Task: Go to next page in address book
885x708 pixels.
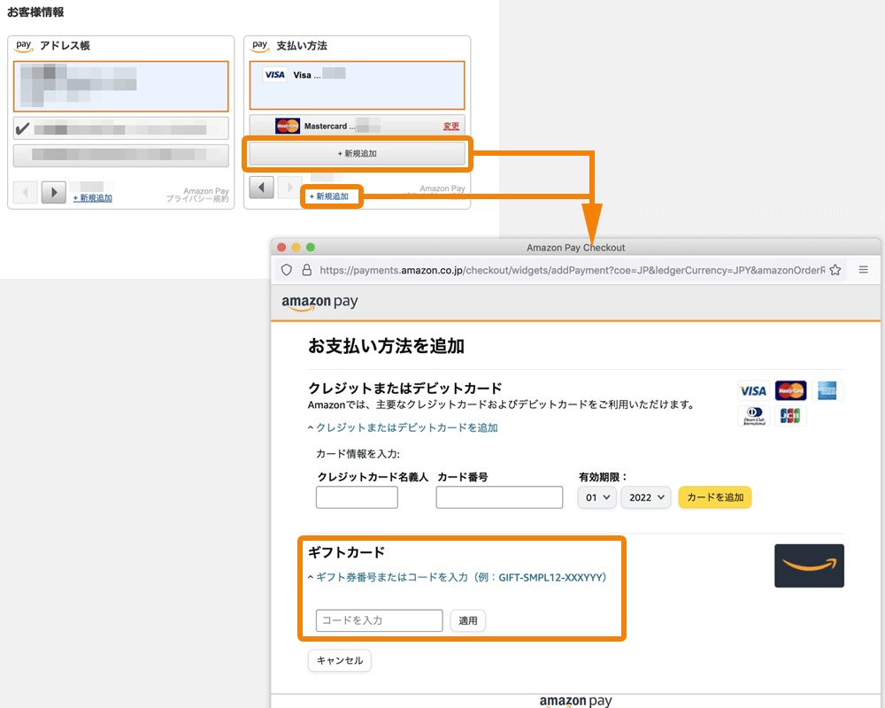Action: coord(54,193)
